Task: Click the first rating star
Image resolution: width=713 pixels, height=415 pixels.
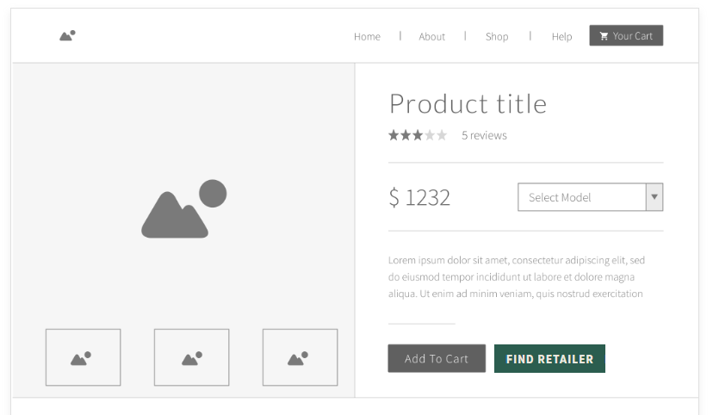Action: (x=394, y=135)
